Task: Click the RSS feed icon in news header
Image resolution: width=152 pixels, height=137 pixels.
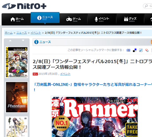Action: (x=151, y=42)
